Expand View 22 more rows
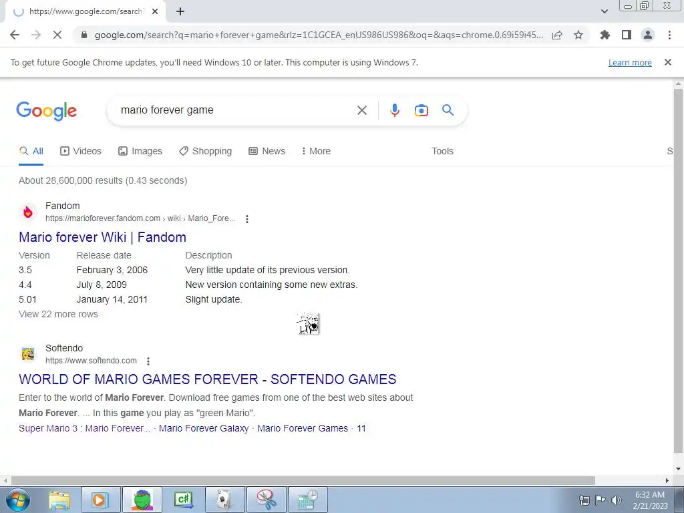 [x=58, y=314]
